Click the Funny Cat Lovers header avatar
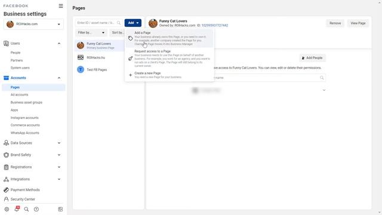 point(153,23)
